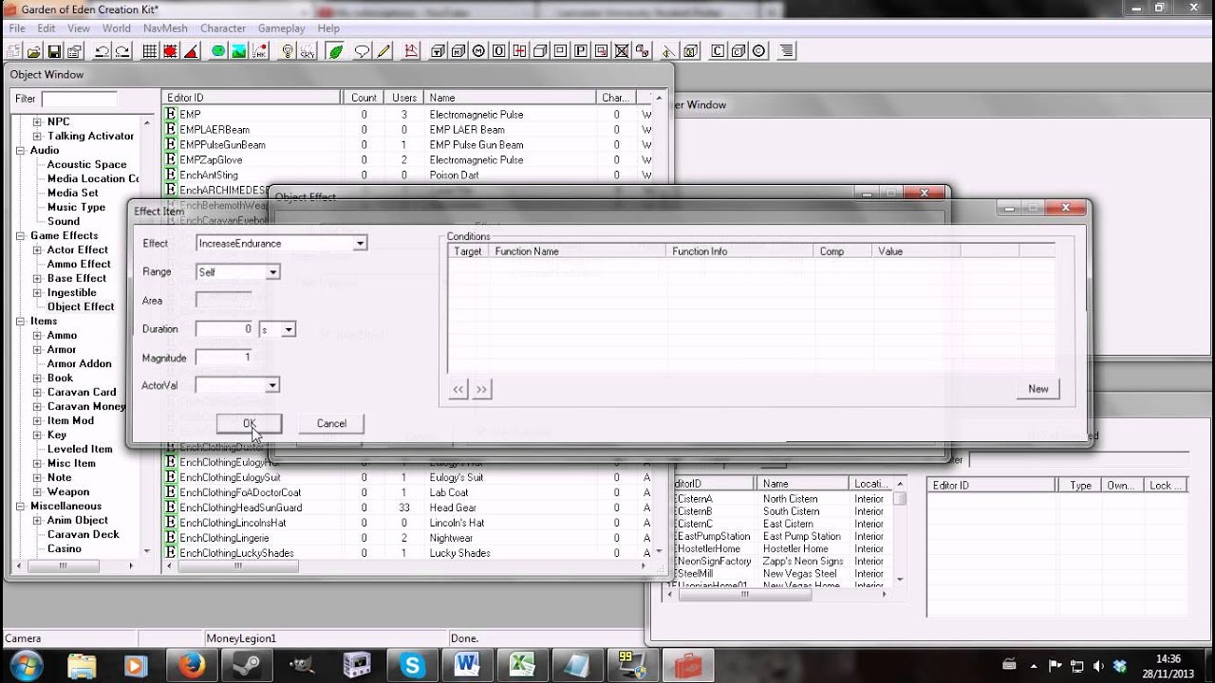
Task: Click the boxed P toolbar icon
Action: point(581,51)
